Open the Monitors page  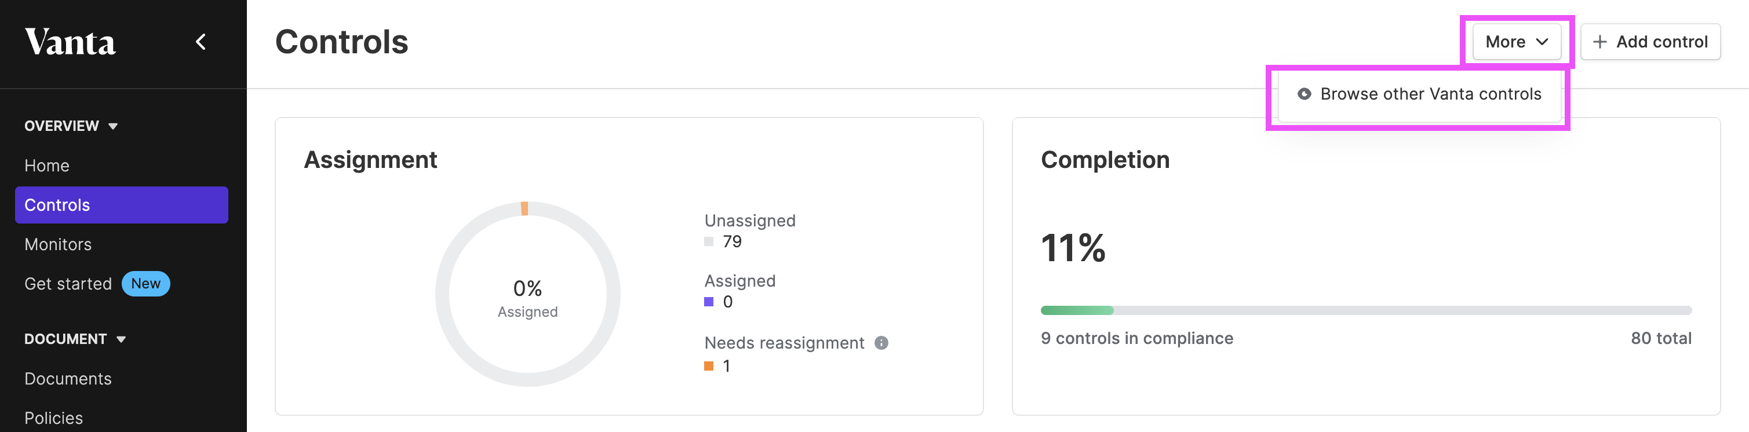pos(58,244)
